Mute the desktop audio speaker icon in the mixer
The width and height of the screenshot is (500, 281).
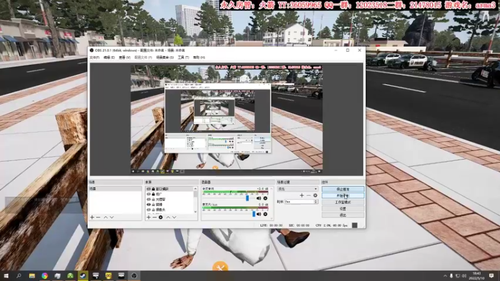(x=259, y=198)
